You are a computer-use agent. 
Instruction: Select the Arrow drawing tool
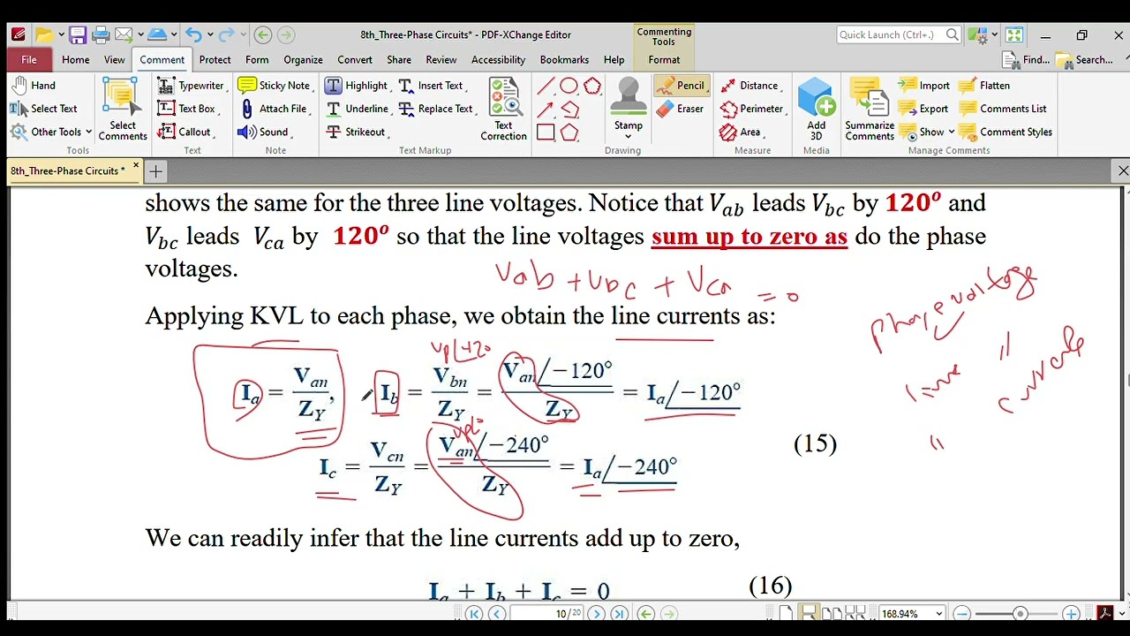(546, 110)
